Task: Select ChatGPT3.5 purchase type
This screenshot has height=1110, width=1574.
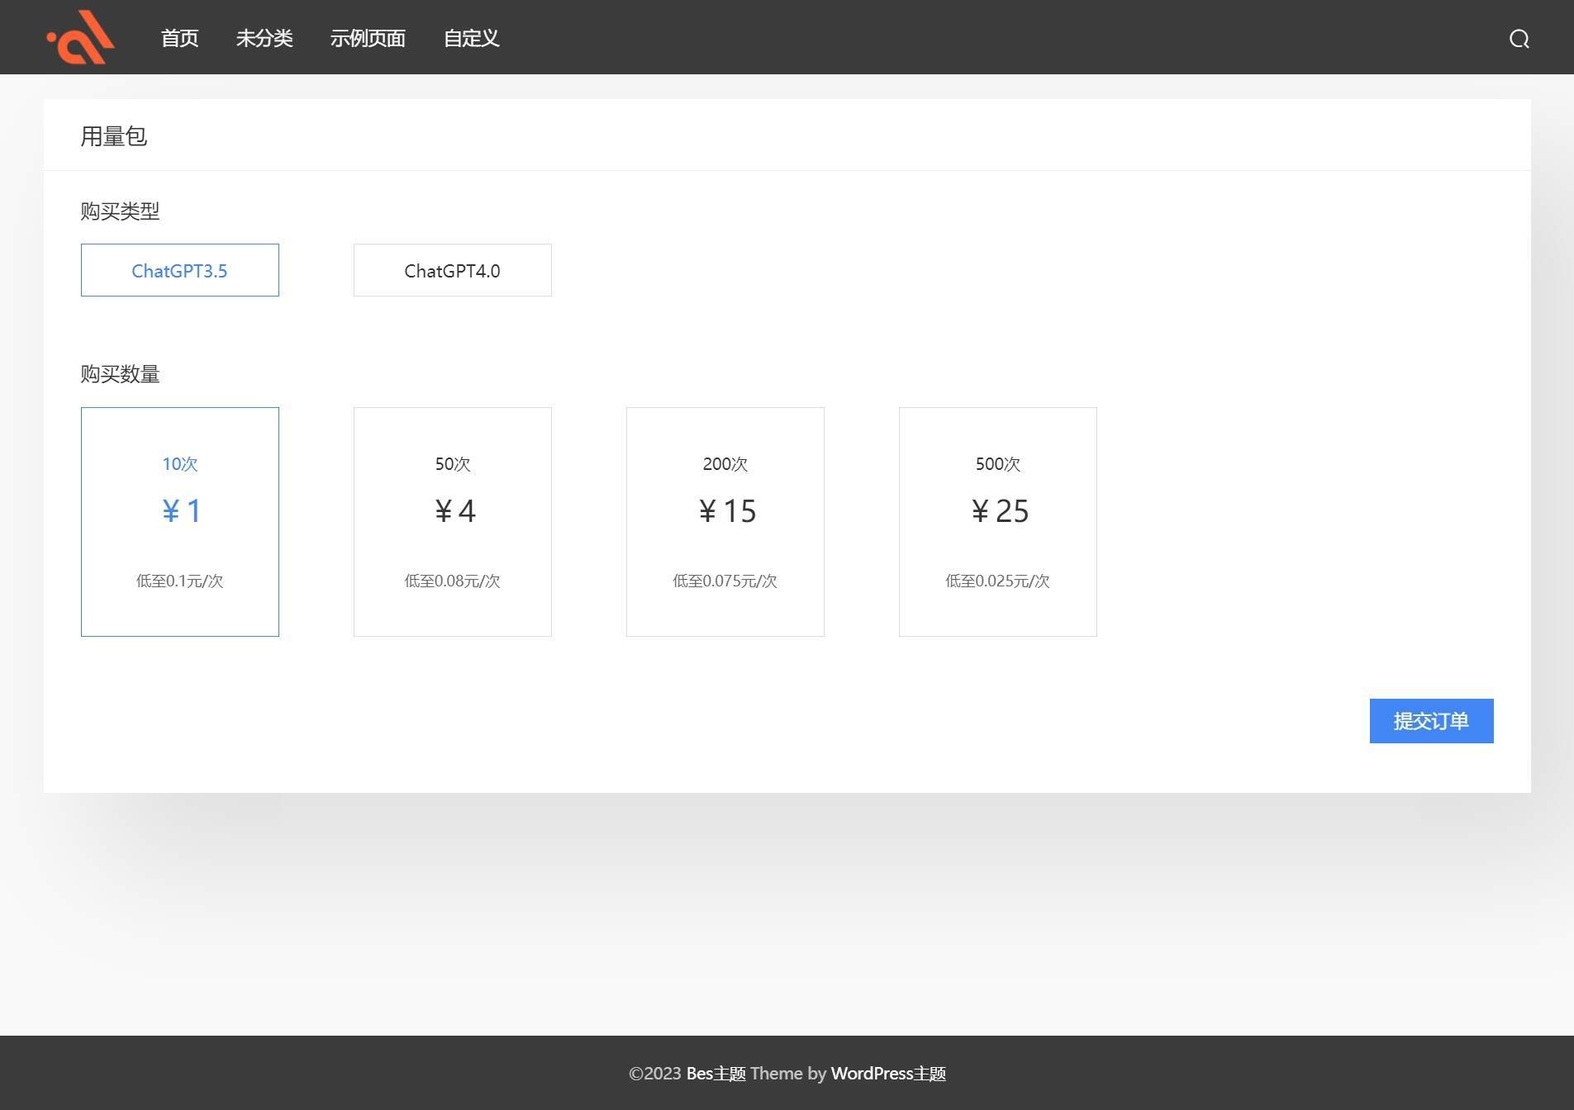Action: [x=180, y=270]
